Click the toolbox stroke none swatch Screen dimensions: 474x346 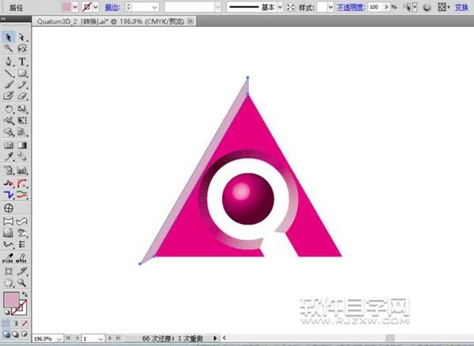pos(21,309)
